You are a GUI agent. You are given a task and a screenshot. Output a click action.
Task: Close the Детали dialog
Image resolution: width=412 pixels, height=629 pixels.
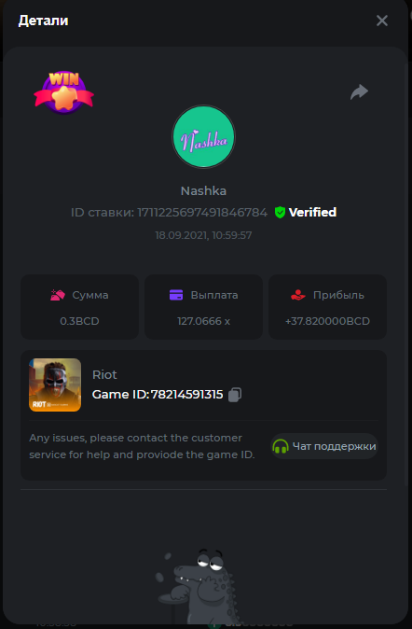382,21
